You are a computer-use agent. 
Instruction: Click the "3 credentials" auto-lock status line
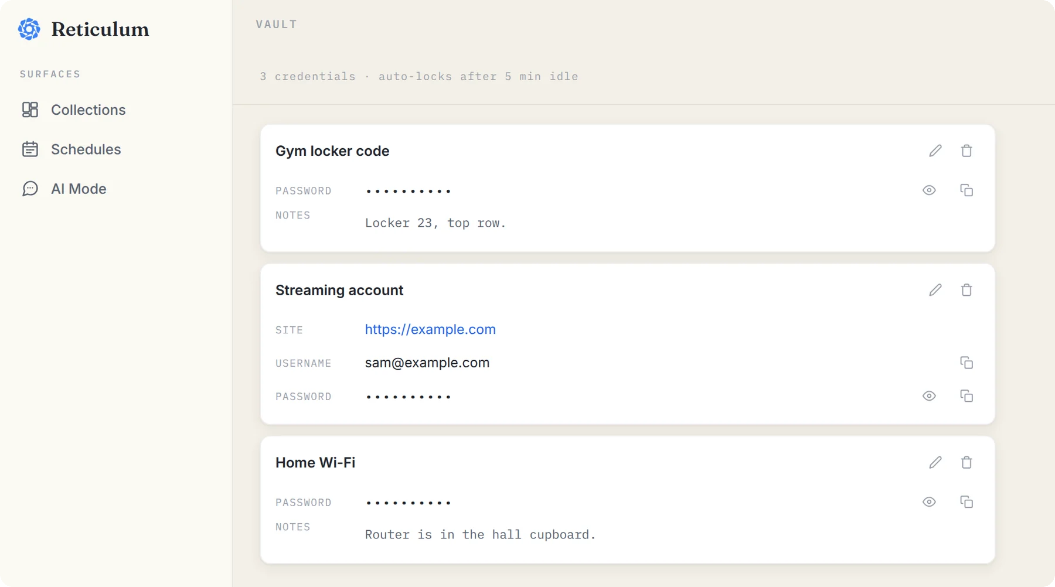[x=419, y=76]
